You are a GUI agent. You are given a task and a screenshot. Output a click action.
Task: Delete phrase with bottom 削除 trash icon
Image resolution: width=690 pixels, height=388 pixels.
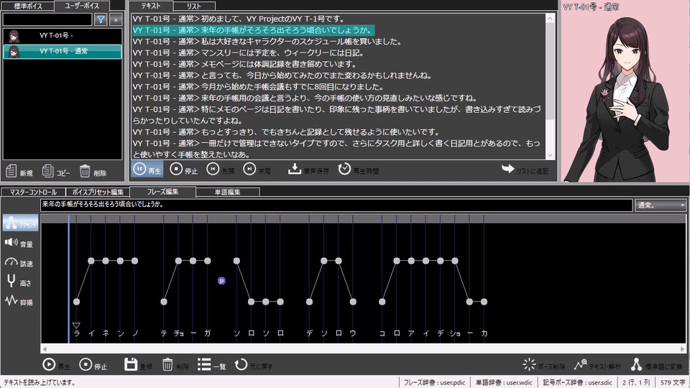(175, 365)
